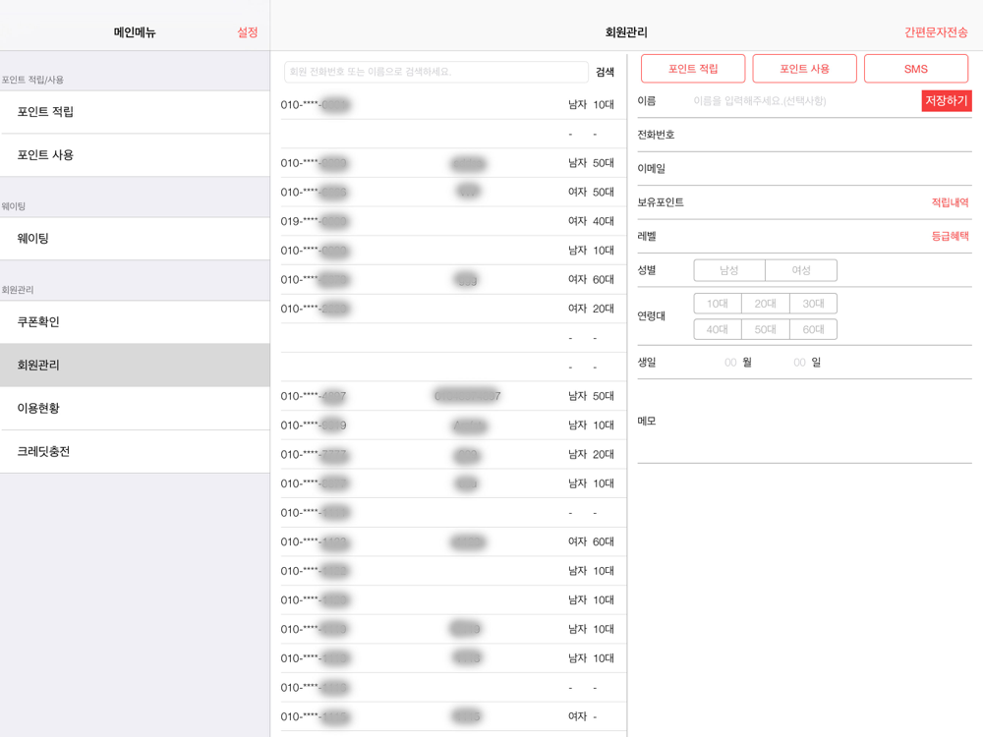Image resolution: width=983 pixels, height=737 pixels.
Task: Click the 포인트 사용 outlined button
Action: click(x=804, y=69)
